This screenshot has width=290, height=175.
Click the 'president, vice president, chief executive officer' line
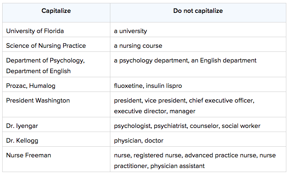pyautogui.click(x=184, y=101)
